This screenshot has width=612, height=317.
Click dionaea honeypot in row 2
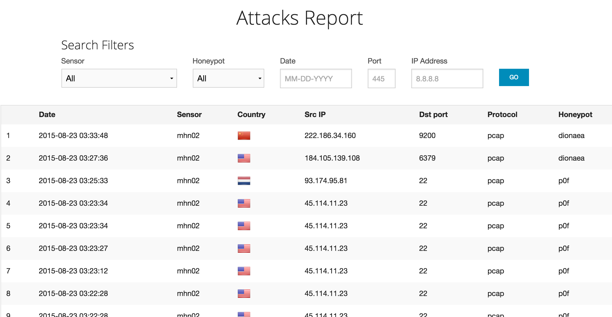click(x=571, y=158)
